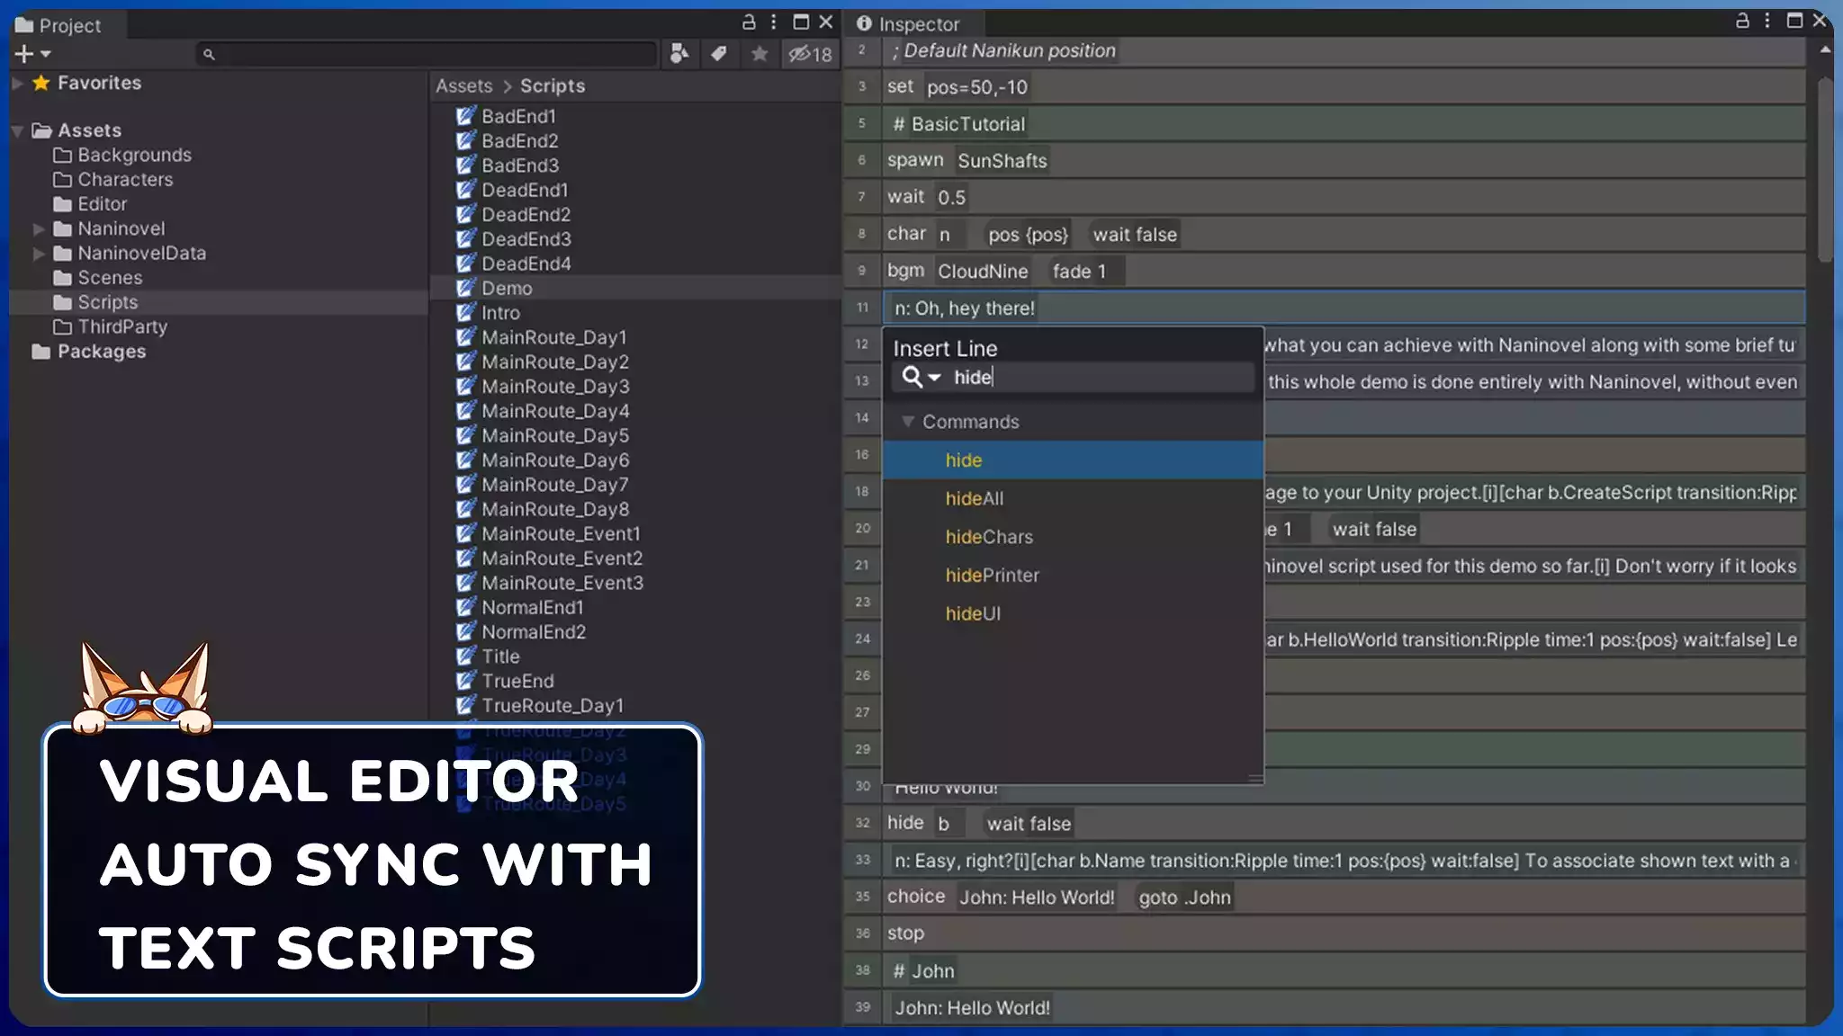Click the Assets breadcrumb link
Image resolution: width=1843 pixels, height=1036 pixels.
[x=463, y=85]
